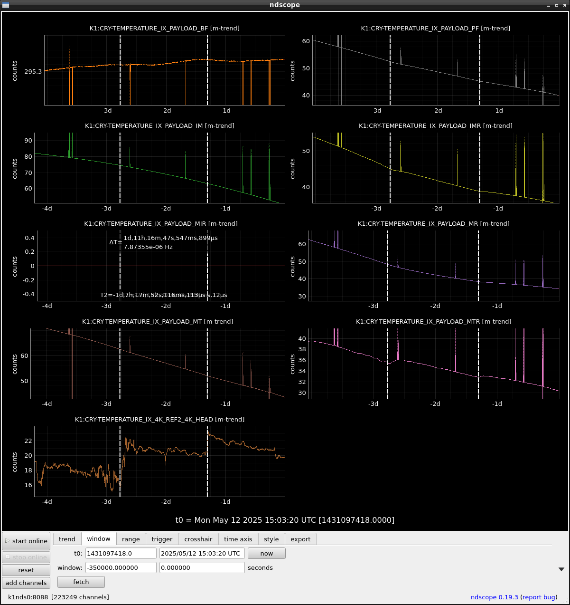Open the window menu icon in the title bar
This screenshot has height=605, width=570.
[6, 5]
